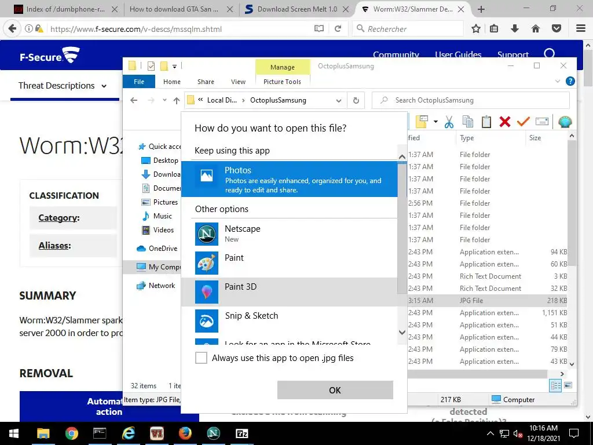Image resolution: width=593 pixels, height=445 pixels.
Task: Open 7-Zip from the taskbar
Action: pos(241,433)
